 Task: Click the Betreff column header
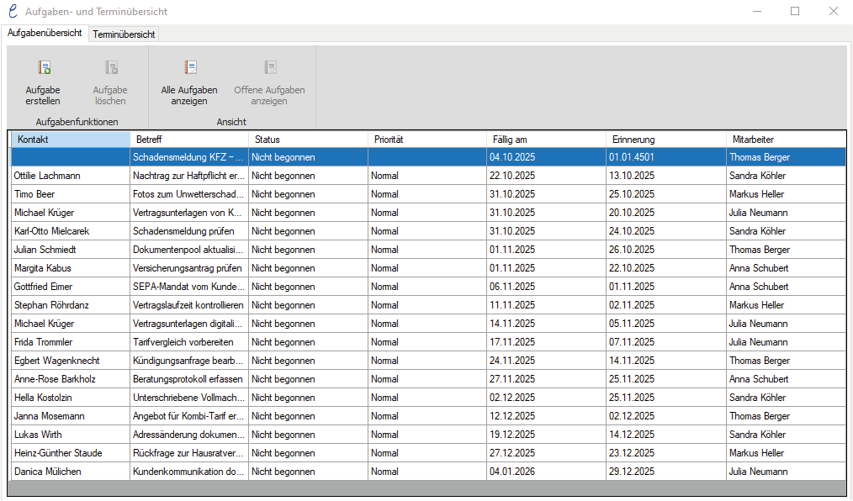click(x=189, y=140)
